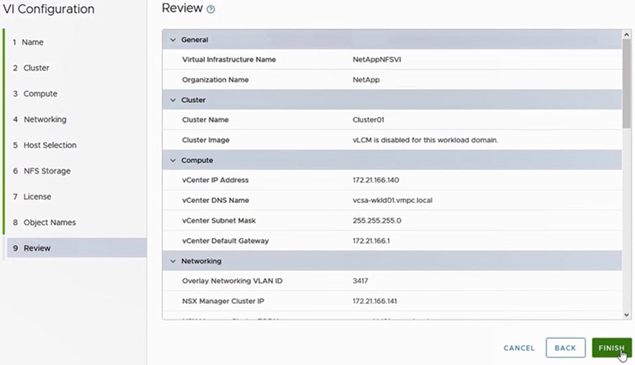635x365 pixels.
Task: Click the vCenter Default Gateway label
Action: [225, 241]
